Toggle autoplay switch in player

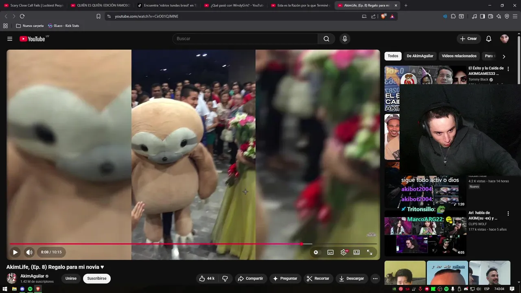(x=316, y=252)
